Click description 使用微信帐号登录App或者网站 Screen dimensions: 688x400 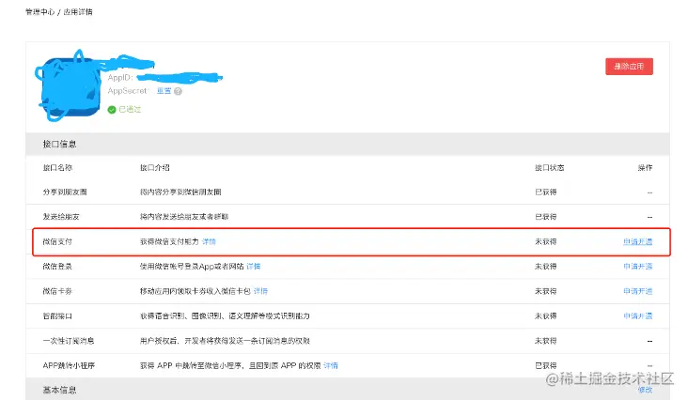click(192, 267)
